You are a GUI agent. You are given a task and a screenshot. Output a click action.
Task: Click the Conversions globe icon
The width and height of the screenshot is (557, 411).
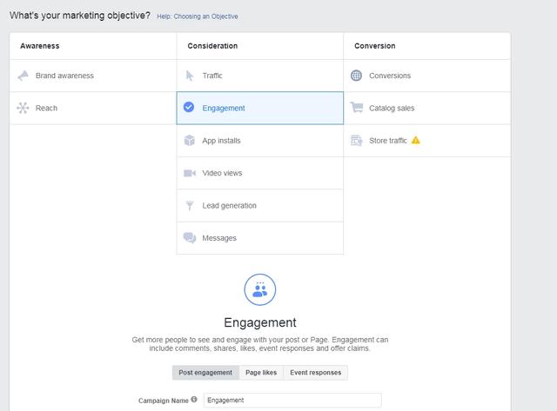[x=356, y=76]
